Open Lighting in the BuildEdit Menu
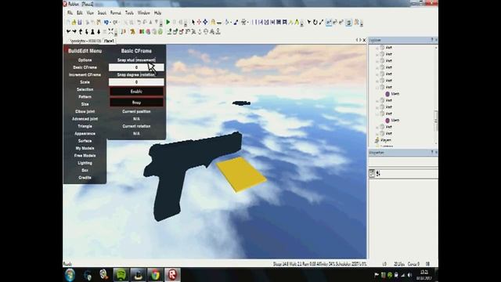The width and height of the screenshot is (501, 282). tap(85, 163)
